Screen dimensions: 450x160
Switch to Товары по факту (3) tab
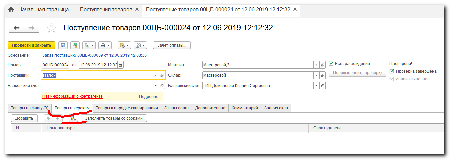(29, 108)
